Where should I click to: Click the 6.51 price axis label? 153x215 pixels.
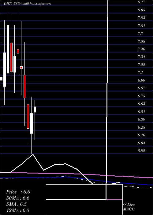pos(141,111)
